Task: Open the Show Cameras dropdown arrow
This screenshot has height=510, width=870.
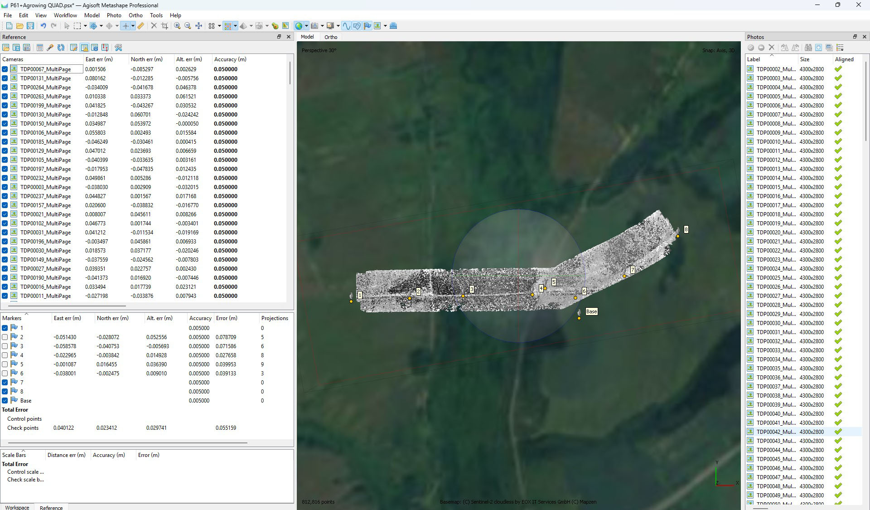Action: tap(322, 26)
